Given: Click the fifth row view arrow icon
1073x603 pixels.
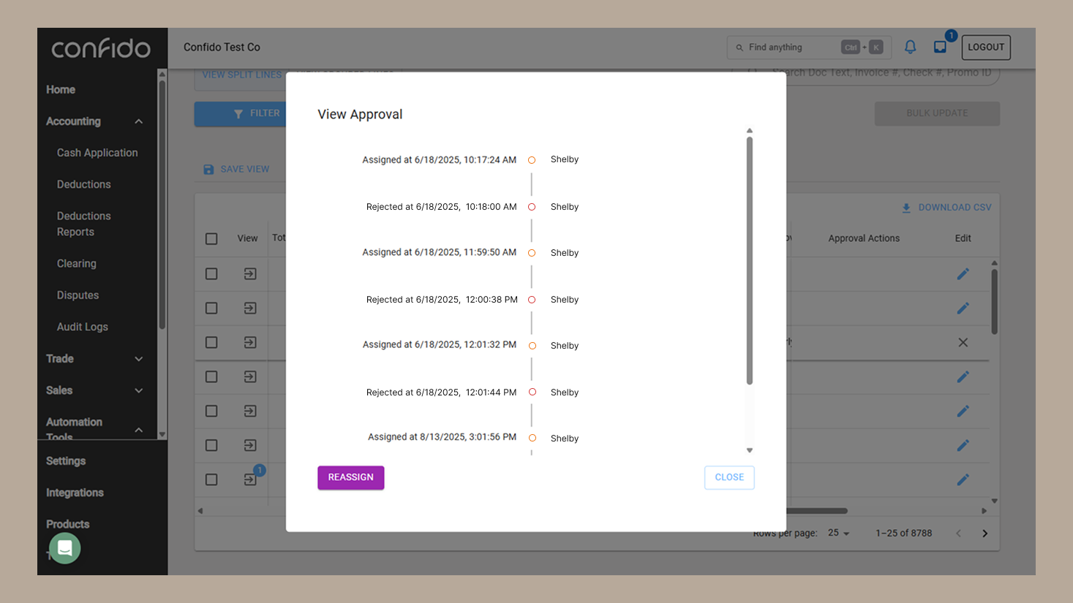Looking at the screenshot, I should click(250, 411).
